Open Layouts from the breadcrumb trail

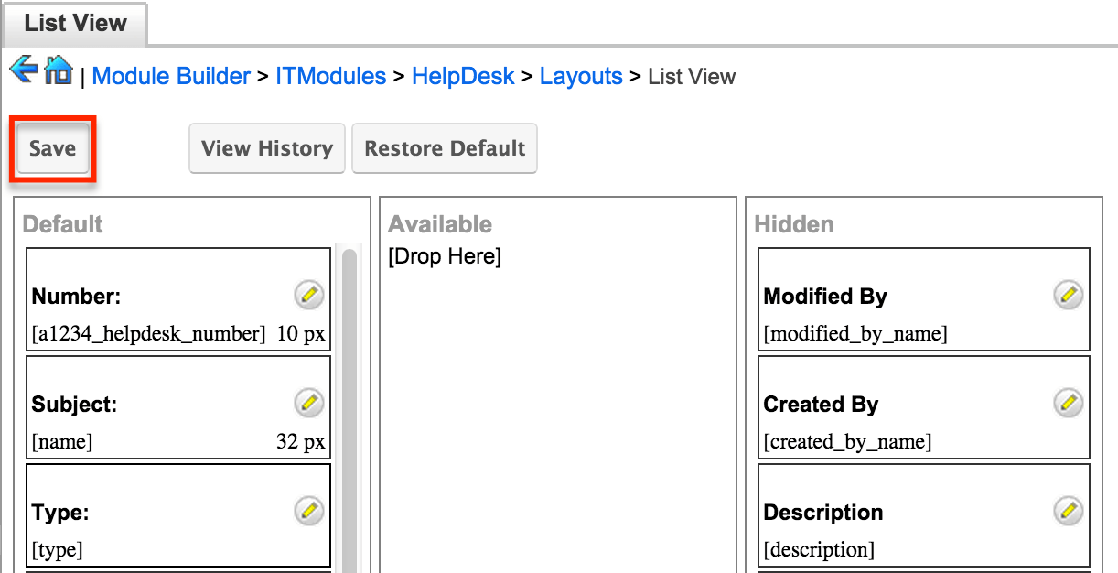click(581, 77)
